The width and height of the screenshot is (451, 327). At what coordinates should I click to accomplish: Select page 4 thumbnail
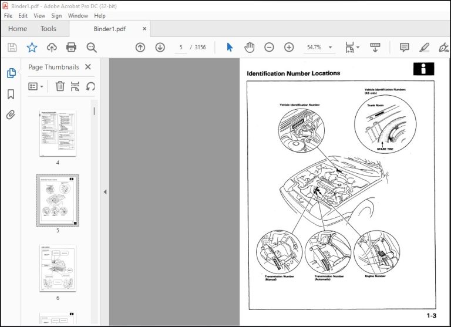58,133
